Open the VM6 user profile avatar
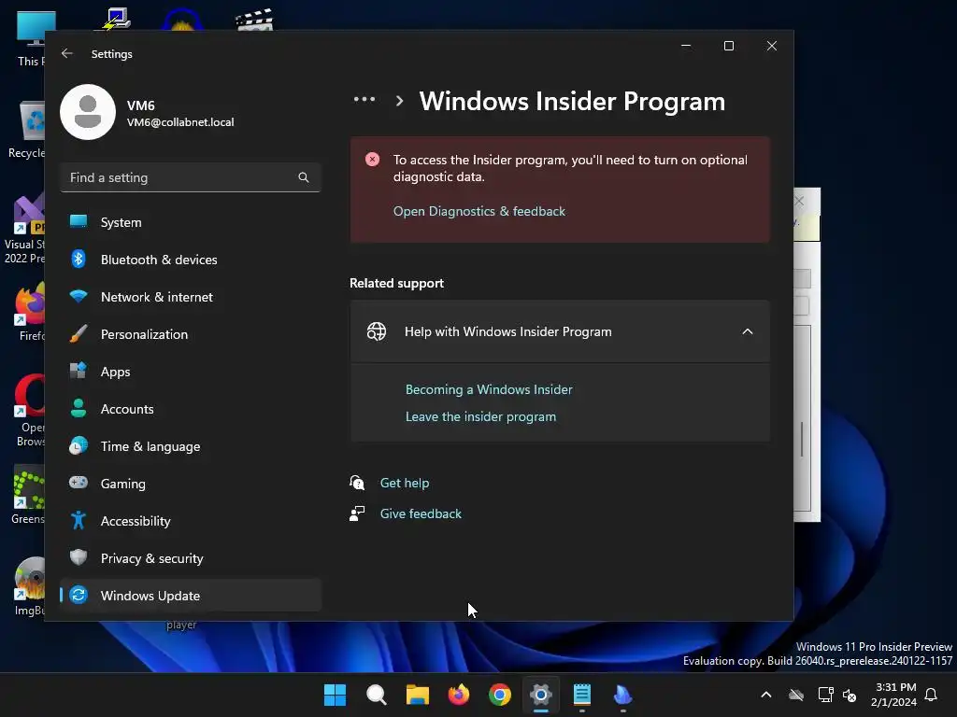The width and height of the screenshot is (957, 717). tap(88, 112)
